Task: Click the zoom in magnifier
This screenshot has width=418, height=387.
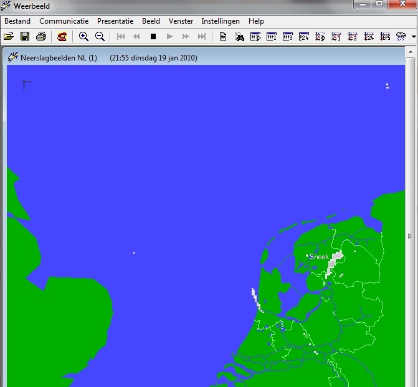Action: point(83,36)
